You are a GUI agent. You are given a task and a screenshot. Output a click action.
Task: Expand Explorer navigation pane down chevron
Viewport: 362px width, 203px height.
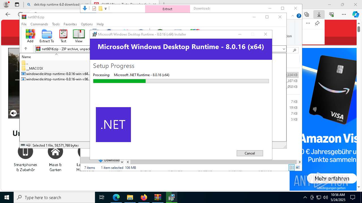(122, 162)
